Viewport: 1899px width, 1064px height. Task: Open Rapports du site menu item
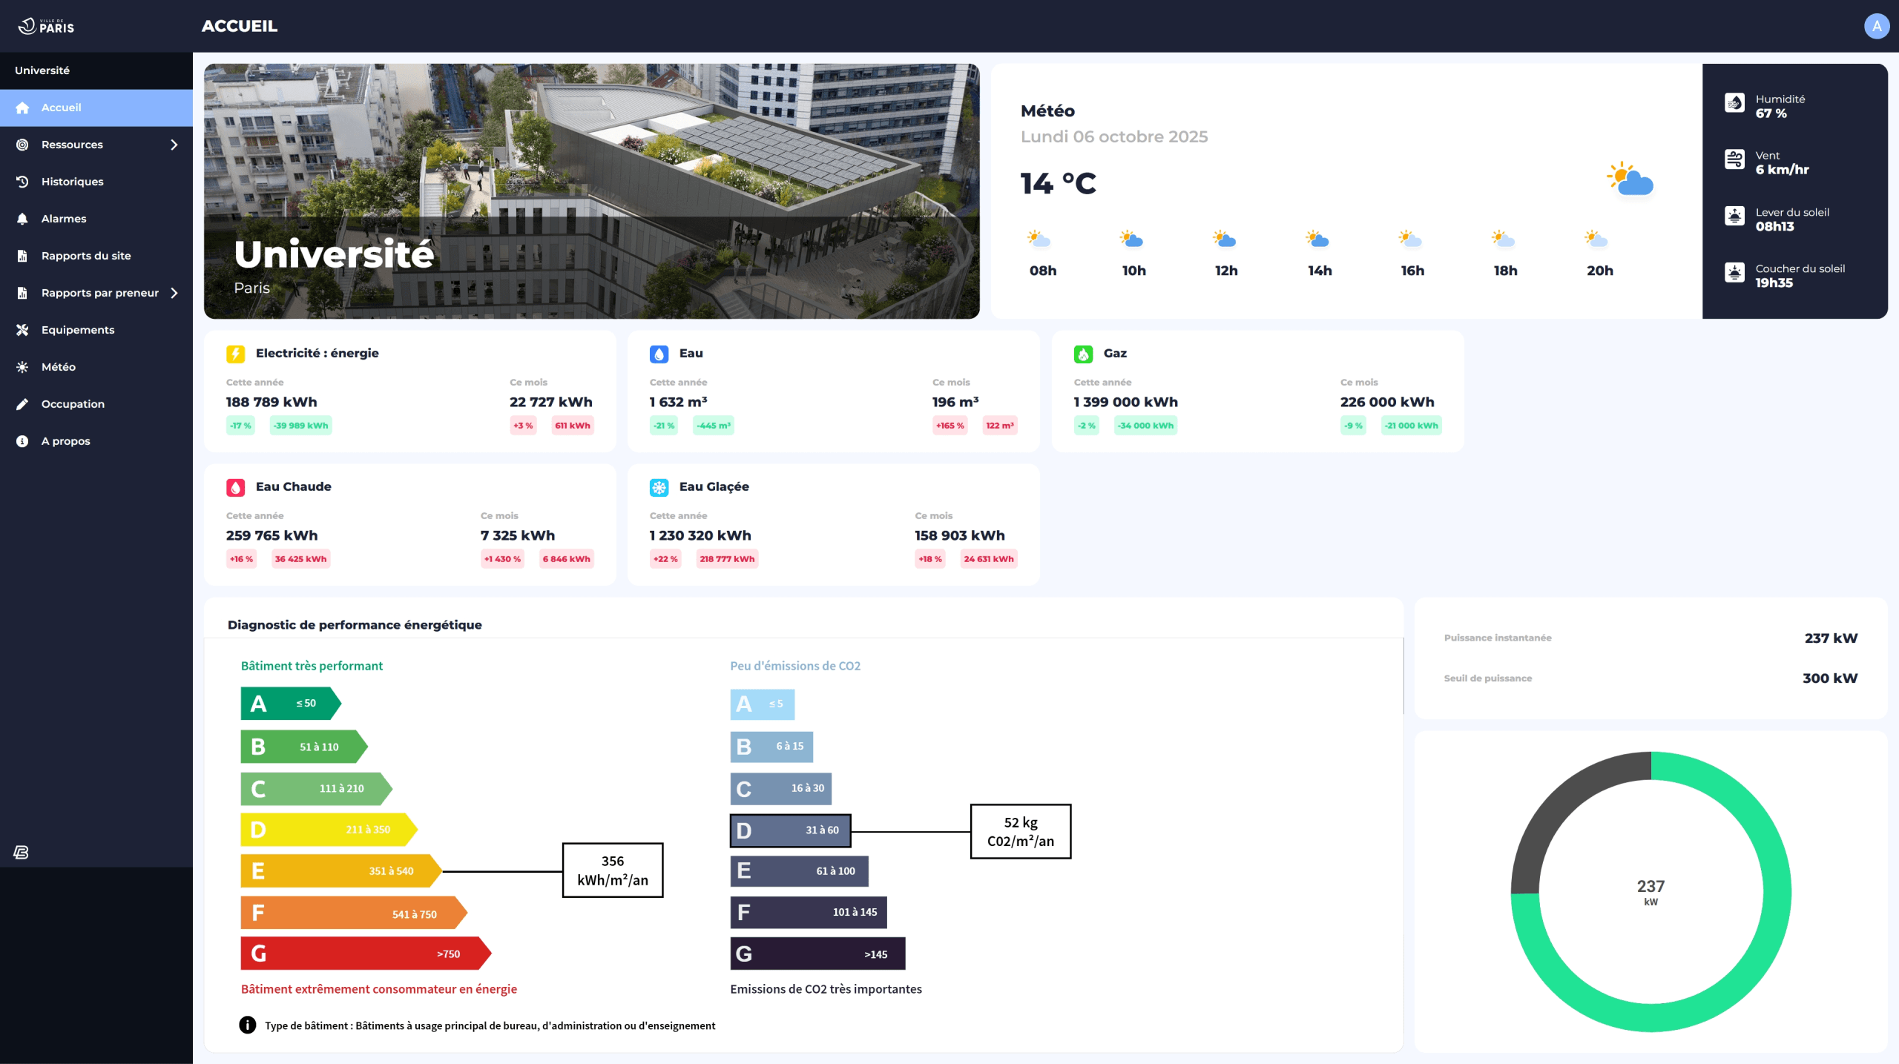pos(86,256)
